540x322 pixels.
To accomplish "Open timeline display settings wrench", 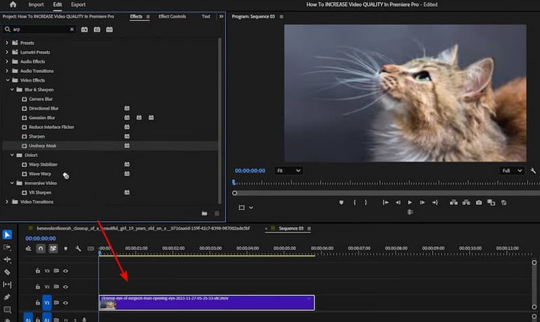I will click(x=78, y=249).
